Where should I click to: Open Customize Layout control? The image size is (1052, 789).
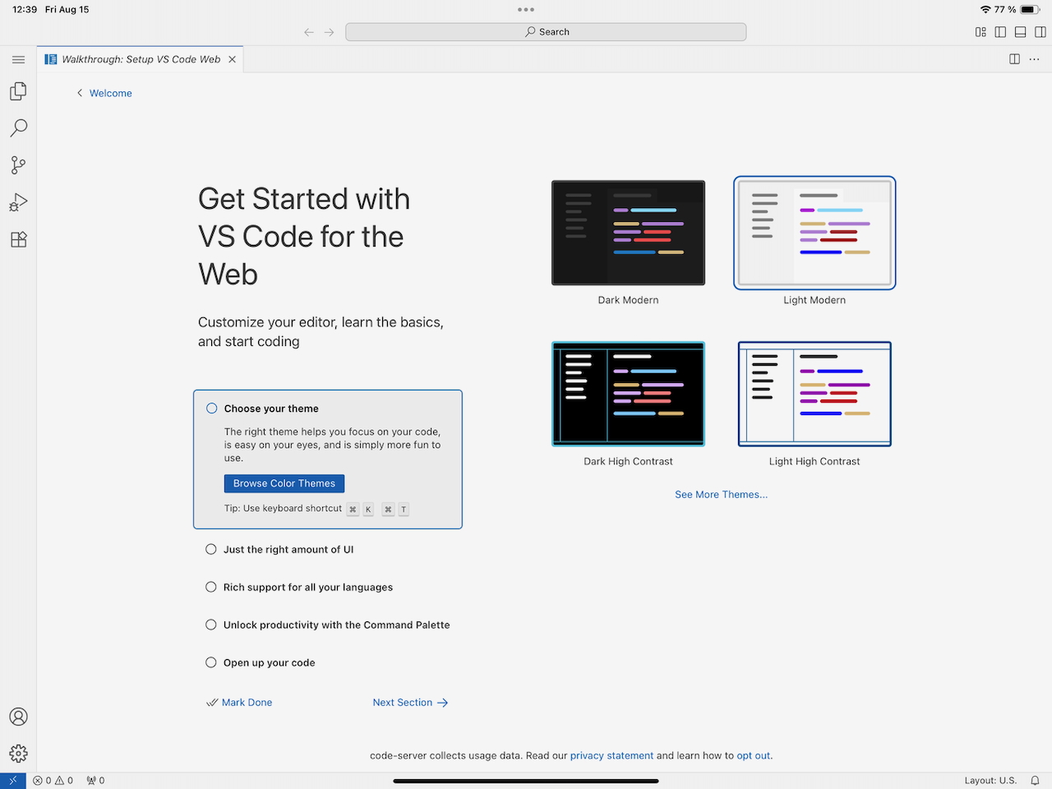click(980, 32)
